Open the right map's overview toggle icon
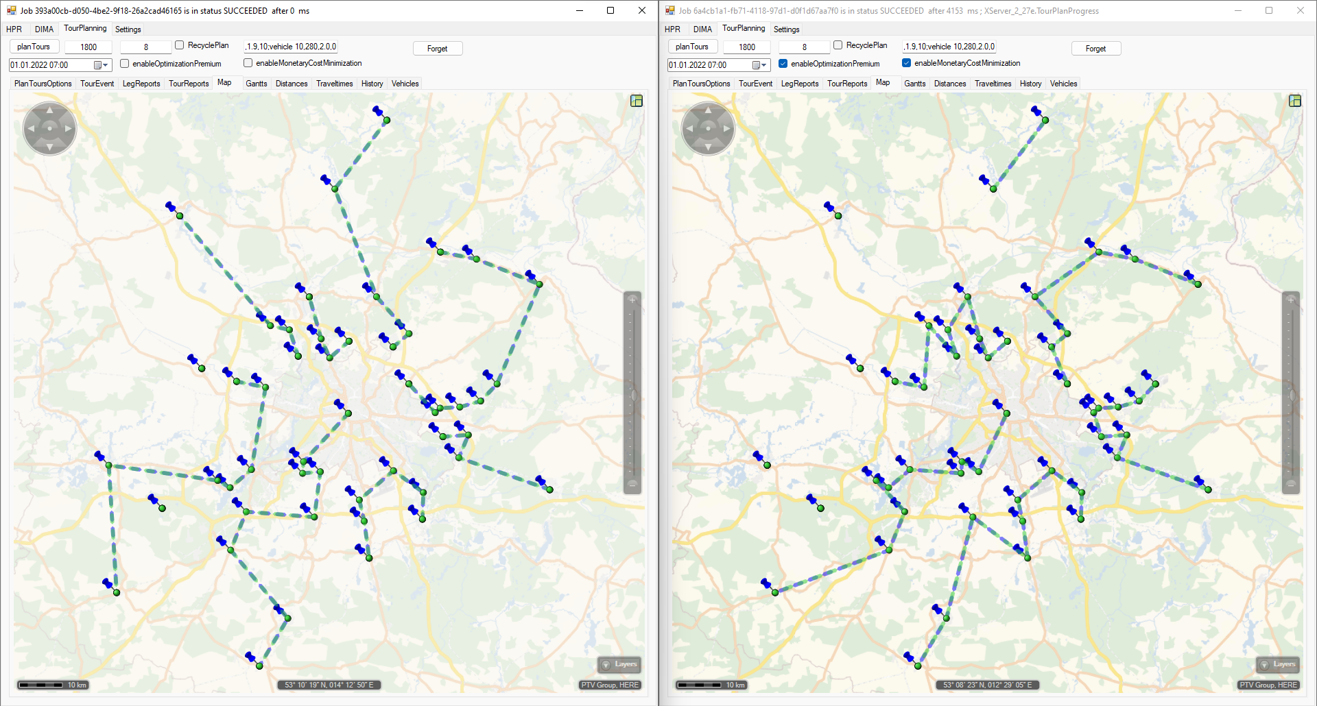The height and width of the screenshot is (706, 1317). click(1295, 101)
